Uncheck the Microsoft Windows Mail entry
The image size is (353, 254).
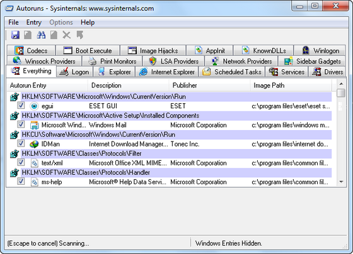21,124
